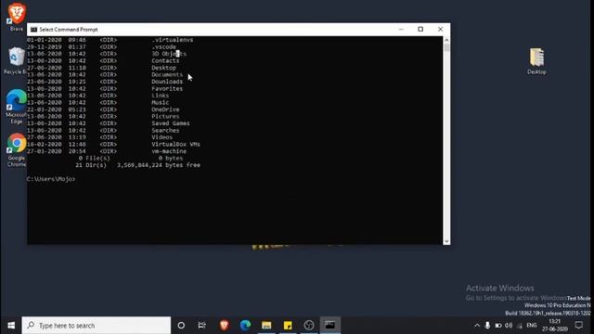
Task: Click the .virtualenvs directory entry
Action: tap(173, 40)
